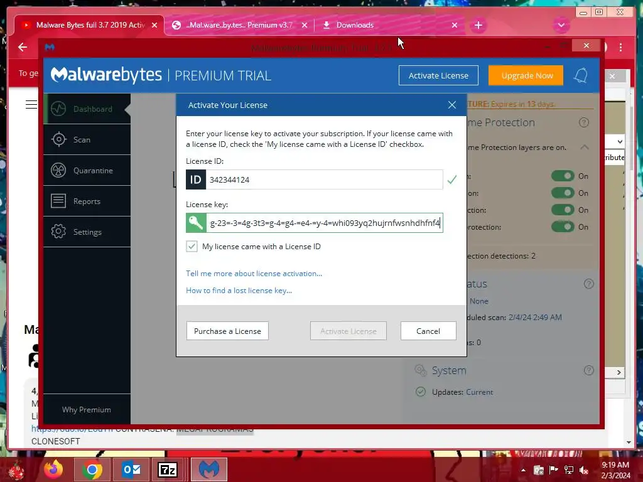The height and width of the screenshot is (482, 643).
Task: Click the System gears icon
Action: coord(421,370)
